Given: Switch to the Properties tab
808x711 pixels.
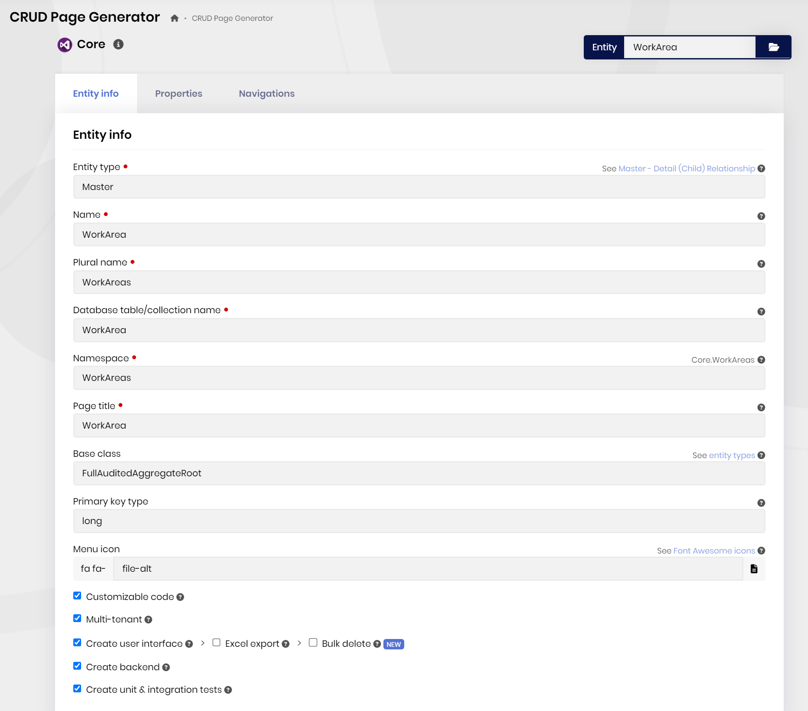Looking at the screenshot, I should pyautogui.click(x=179, y=94).
